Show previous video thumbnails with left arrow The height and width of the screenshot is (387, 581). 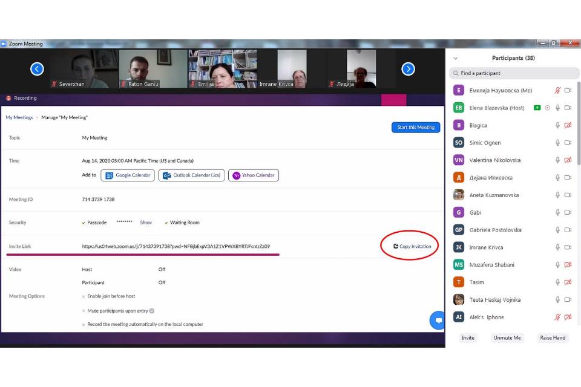[37, 69]
